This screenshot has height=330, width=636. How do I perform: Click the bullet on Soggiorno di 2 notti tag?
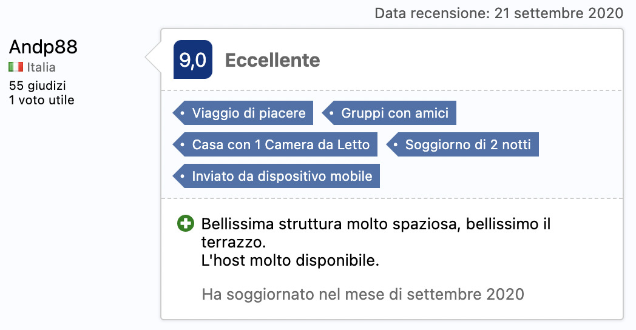click(396, 144)
